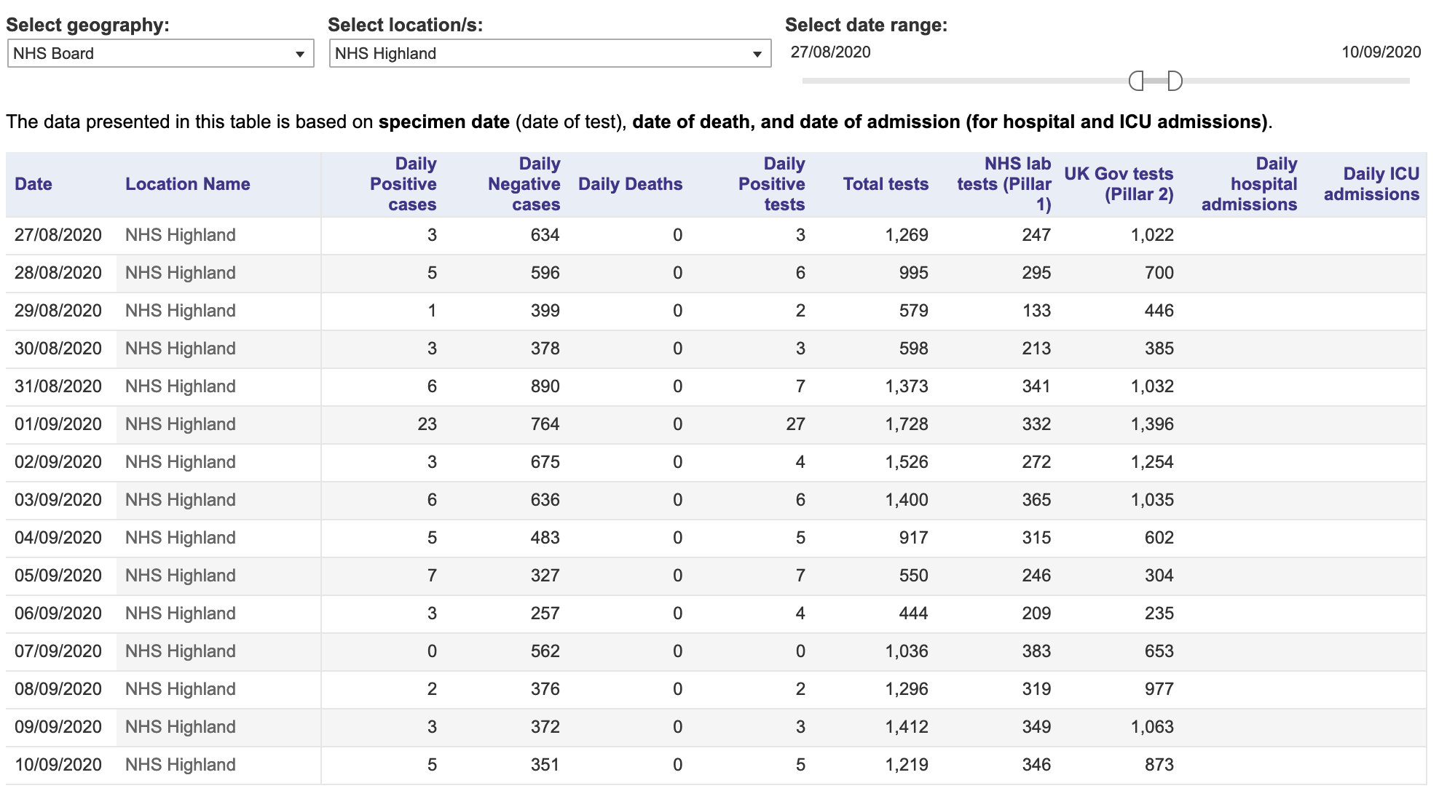The image size is (1439, 799).
Task: Click Pillar 2 value 977
Action: click(1159, 689)
